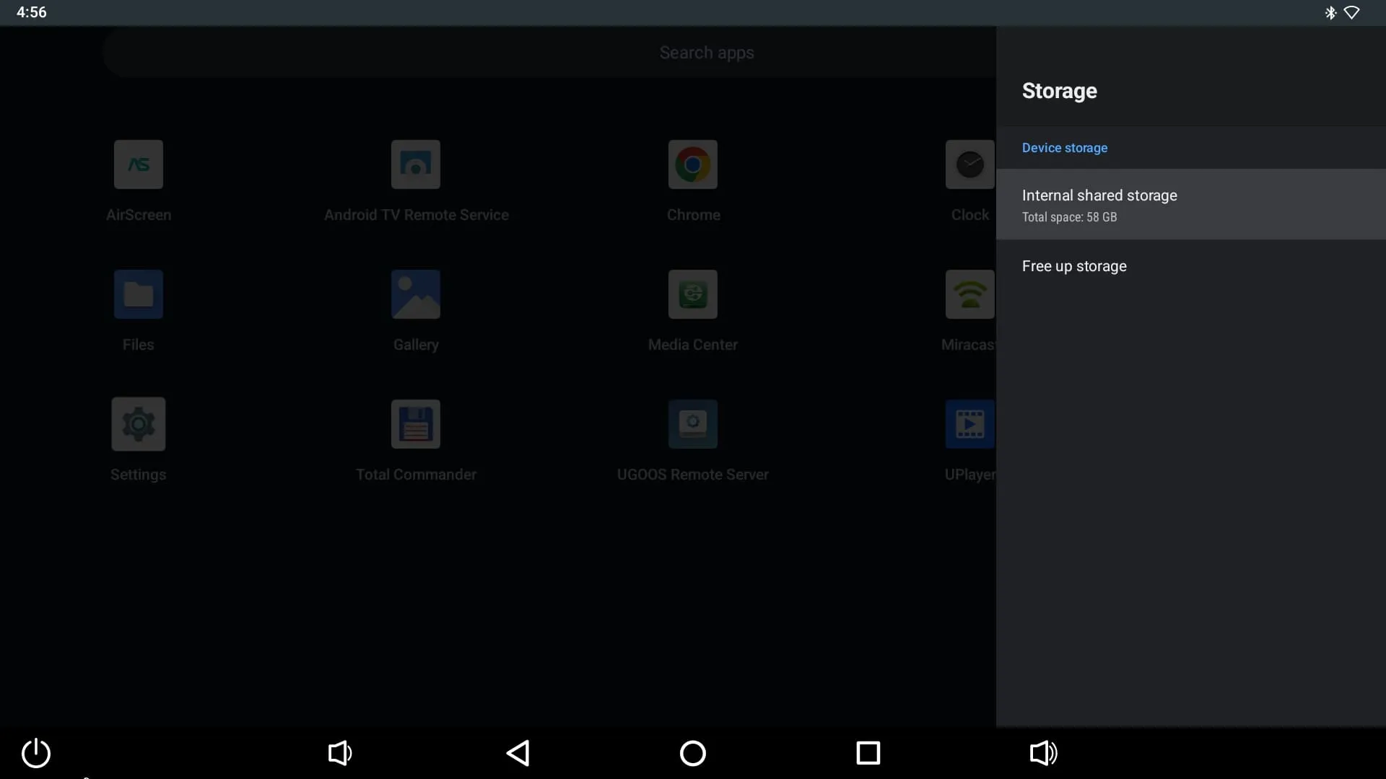Tap the home circle navigation button
The height and width of the screenshot is (779, 1386).
click(x=692, y=753)
